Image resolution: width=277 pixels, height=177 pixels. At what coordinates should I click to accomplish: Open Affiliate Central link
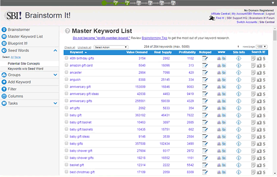coord(220,14)
